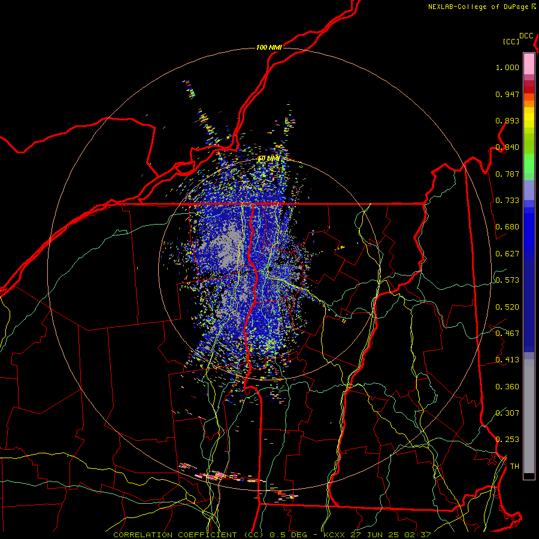Click the 02:37 timestamp in the caption
This screenshot has height=539, width=539.
tap(416, 535)
